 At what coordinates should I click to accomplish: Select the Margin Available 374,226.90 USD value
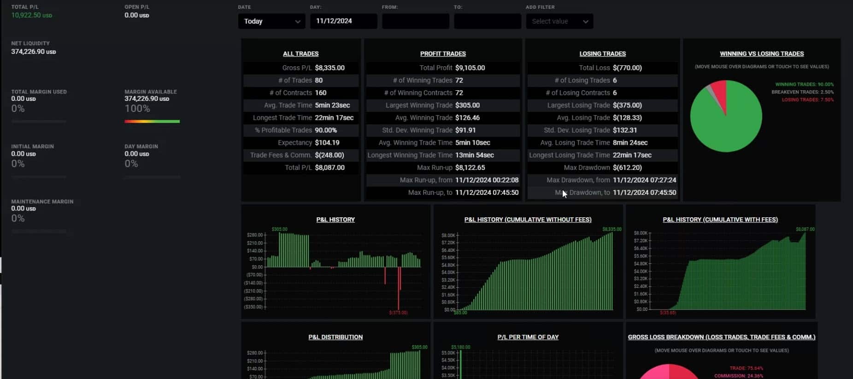click(x=147, y=99)
